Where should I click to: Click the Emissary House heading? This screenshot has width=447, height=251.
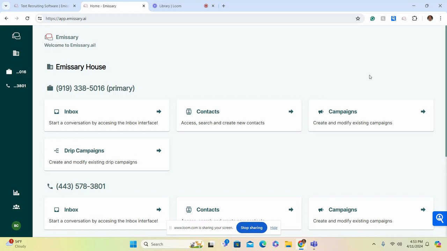(81, 67)
